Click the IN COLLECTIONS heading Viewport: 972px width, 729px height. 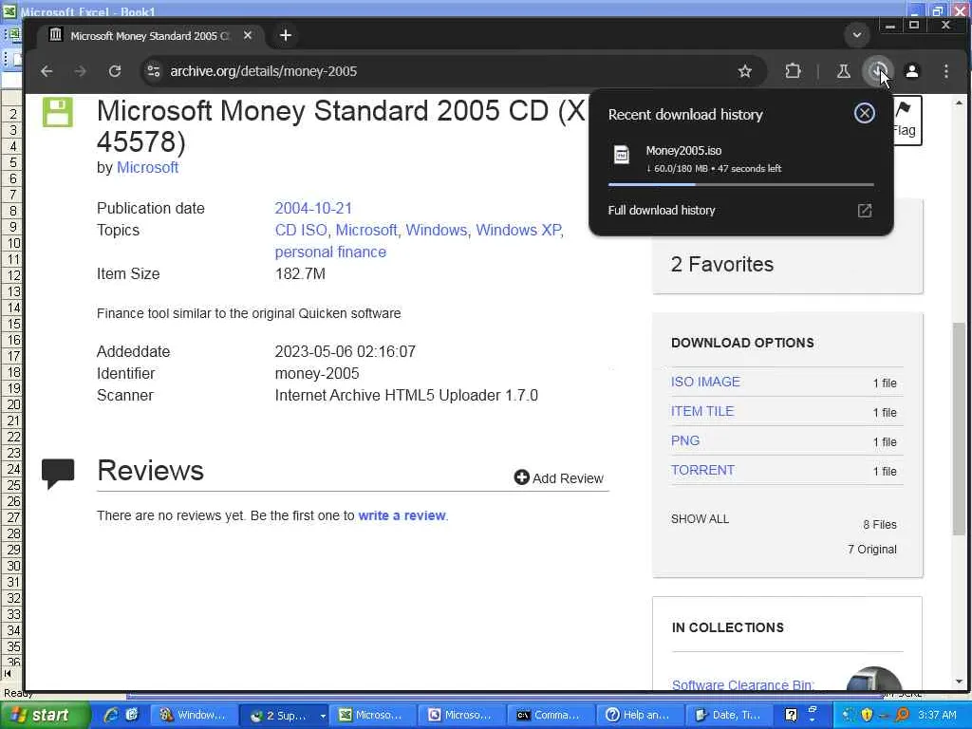pyautogui.click(x=728, y=627)
